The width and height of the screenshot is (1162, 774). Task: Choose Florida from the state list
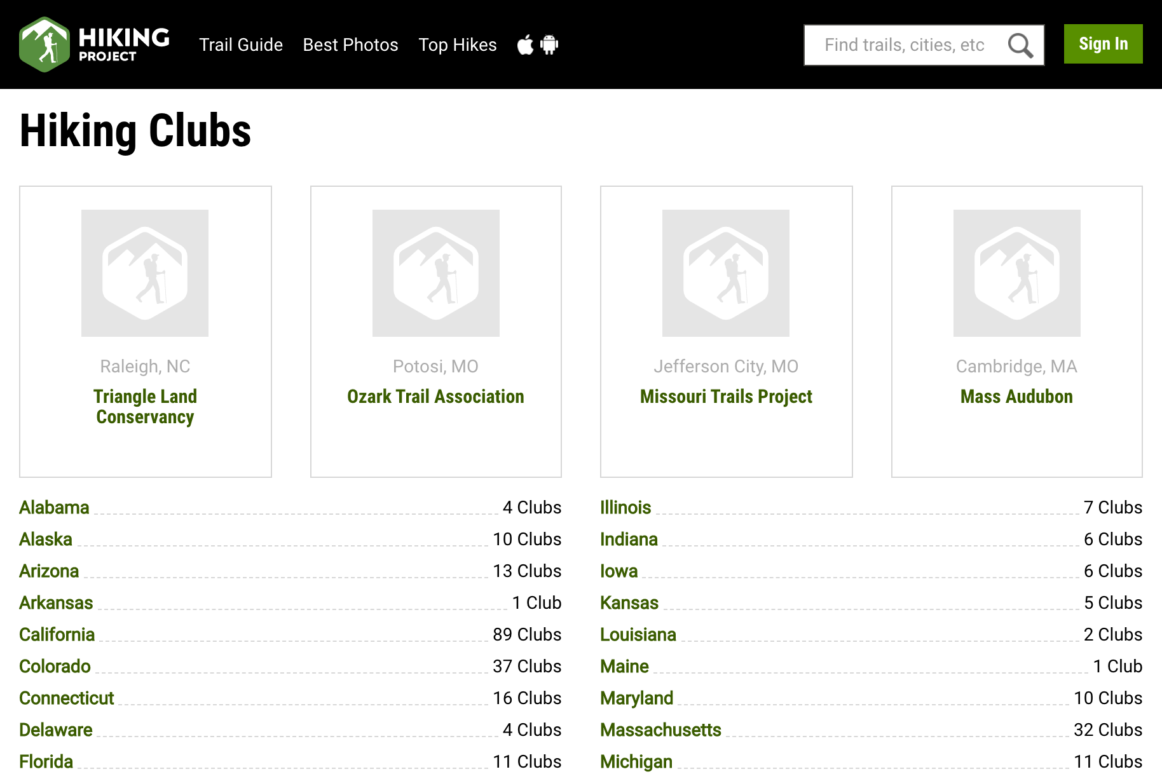click(x=46, y=761)
